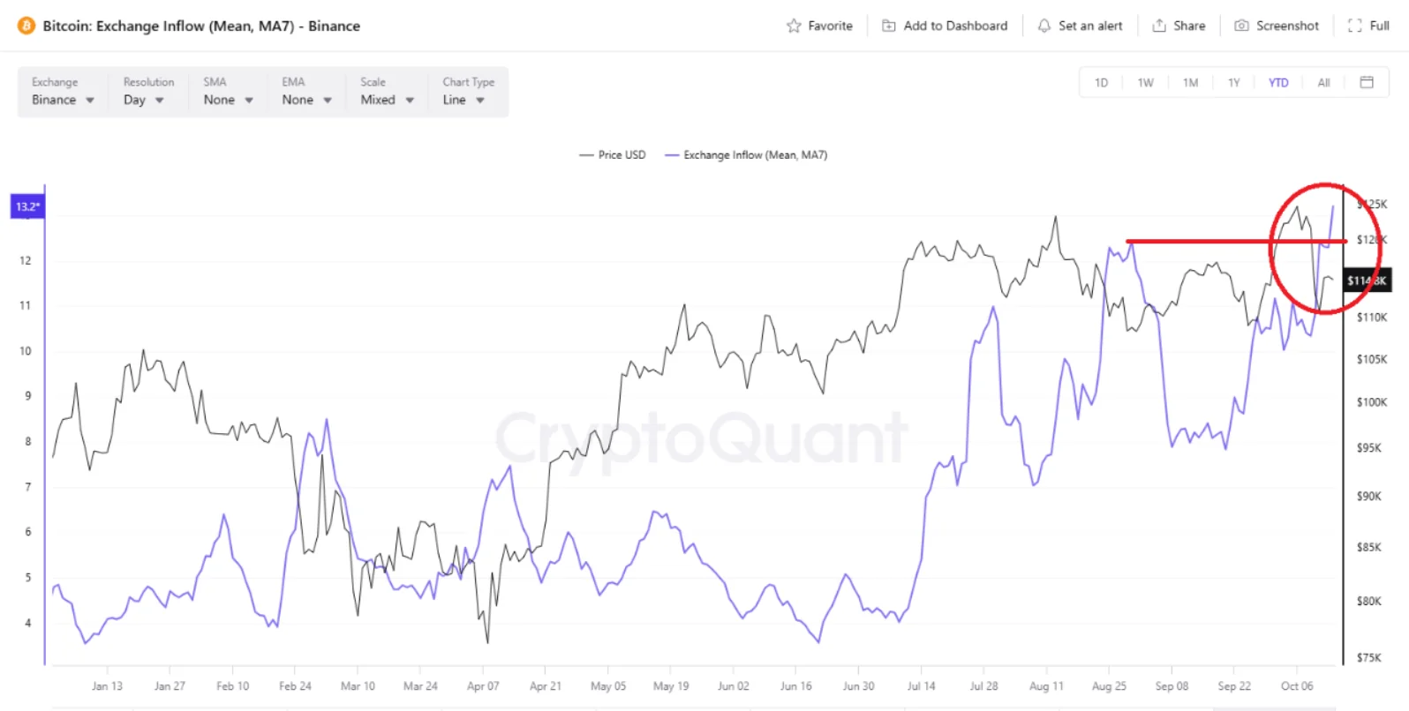The height and width of the screenshot is (711, 1409).
Task: Open the Scale Mixed dropdown
Action: click(x=387, y=100)
